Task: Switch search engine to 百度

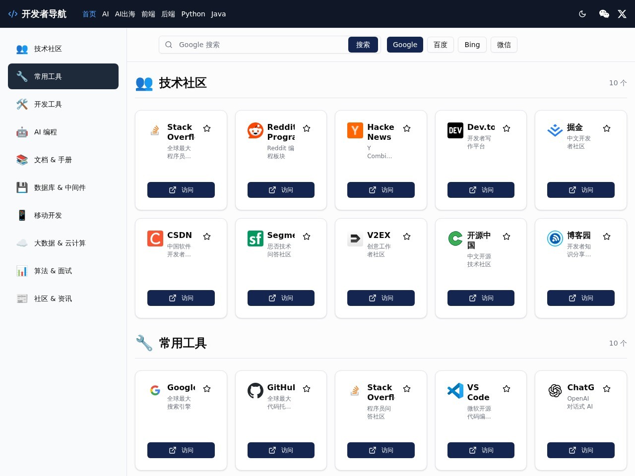Action: tap(440, 45)
